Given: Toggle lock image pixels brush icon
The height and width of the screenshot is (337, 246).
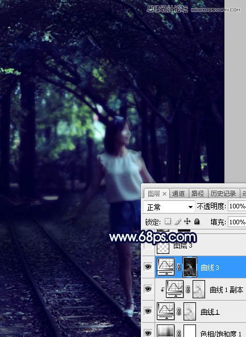Looking at the screenshot, I should 178,221.
